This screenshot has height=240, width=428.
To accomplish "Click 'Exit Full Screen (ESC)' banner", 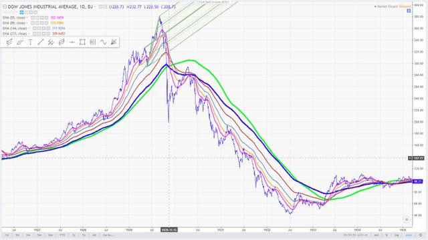I will (x=214, y=2).
